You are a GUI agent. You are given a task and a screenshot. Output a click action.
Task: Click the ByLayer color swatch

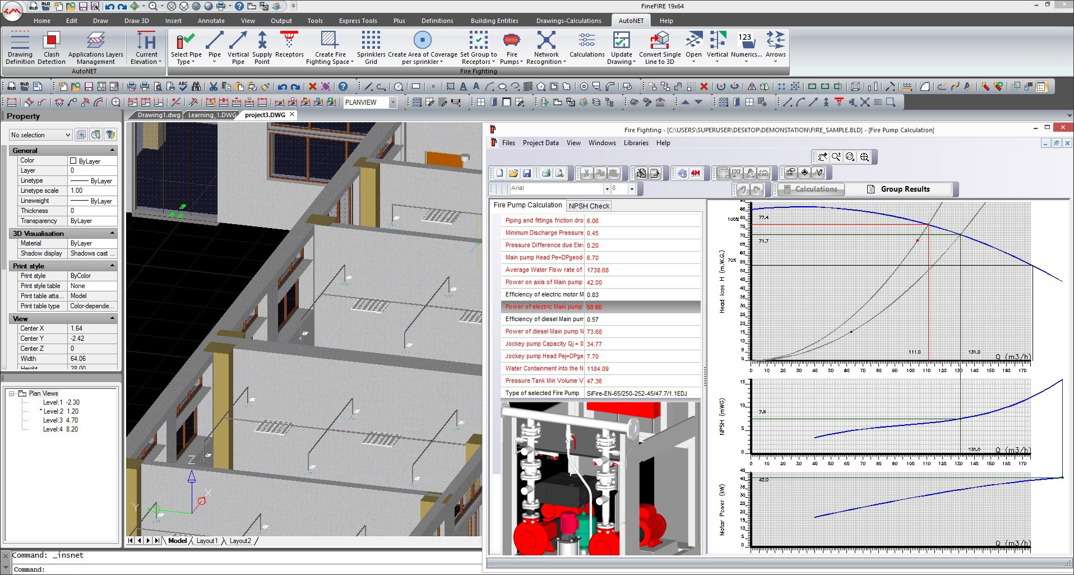(73, 161)
